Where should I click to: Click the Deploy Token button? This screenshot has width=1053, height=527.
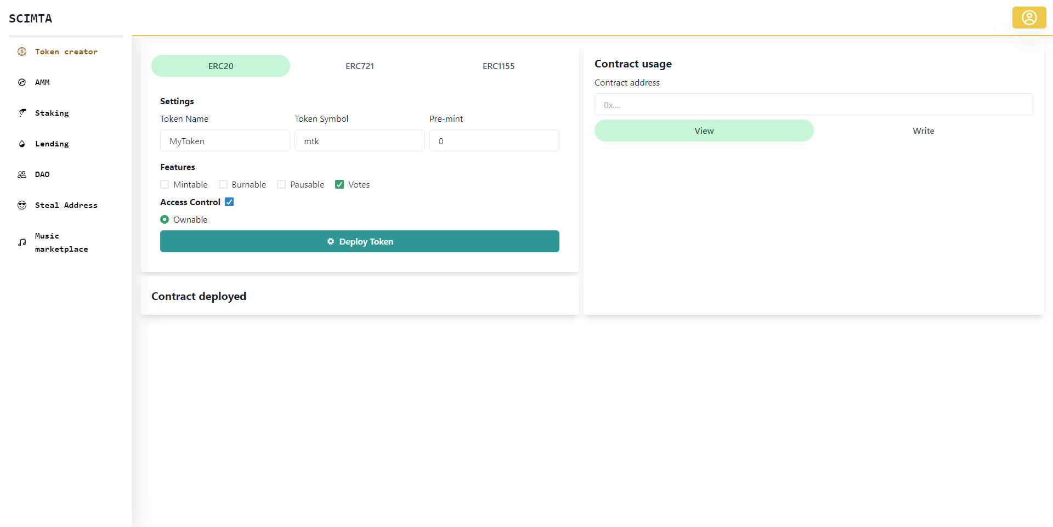pos(360,241)
